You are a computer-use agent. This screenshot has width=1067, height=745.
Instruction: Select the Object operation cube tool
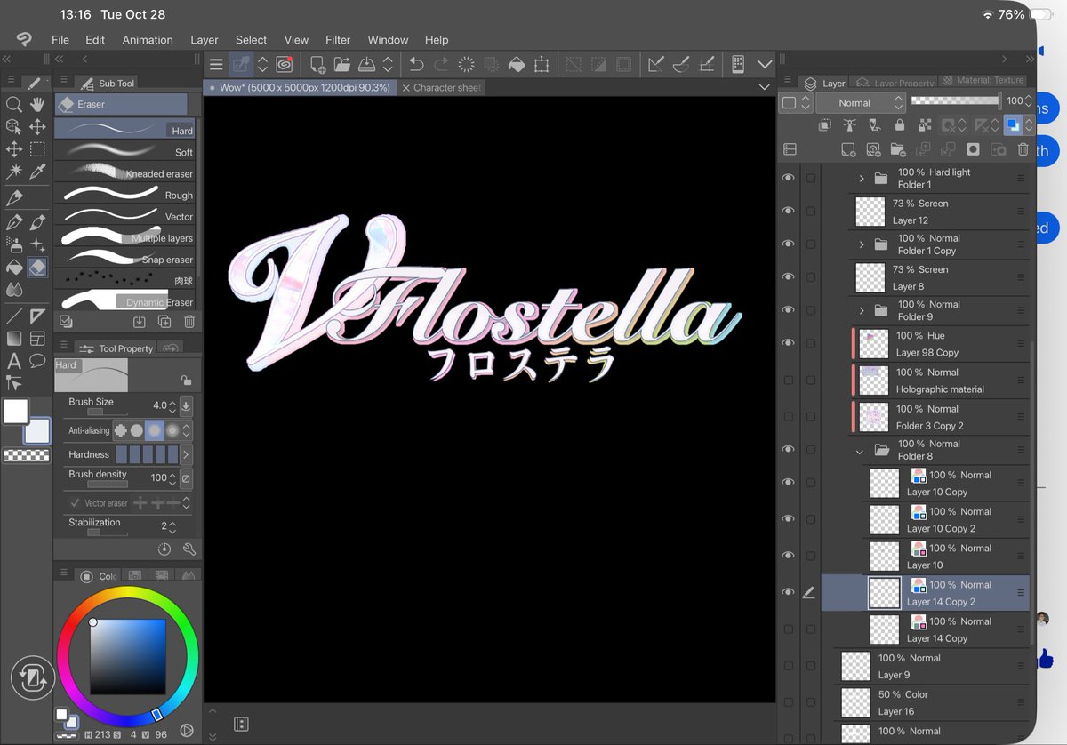(x=14, y=127)
